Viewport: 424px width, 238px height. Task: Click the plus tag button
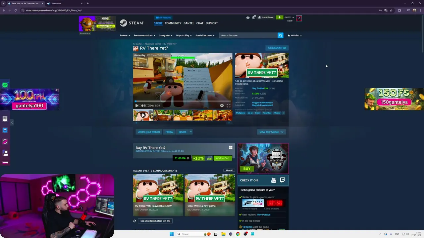click(283, 113)
